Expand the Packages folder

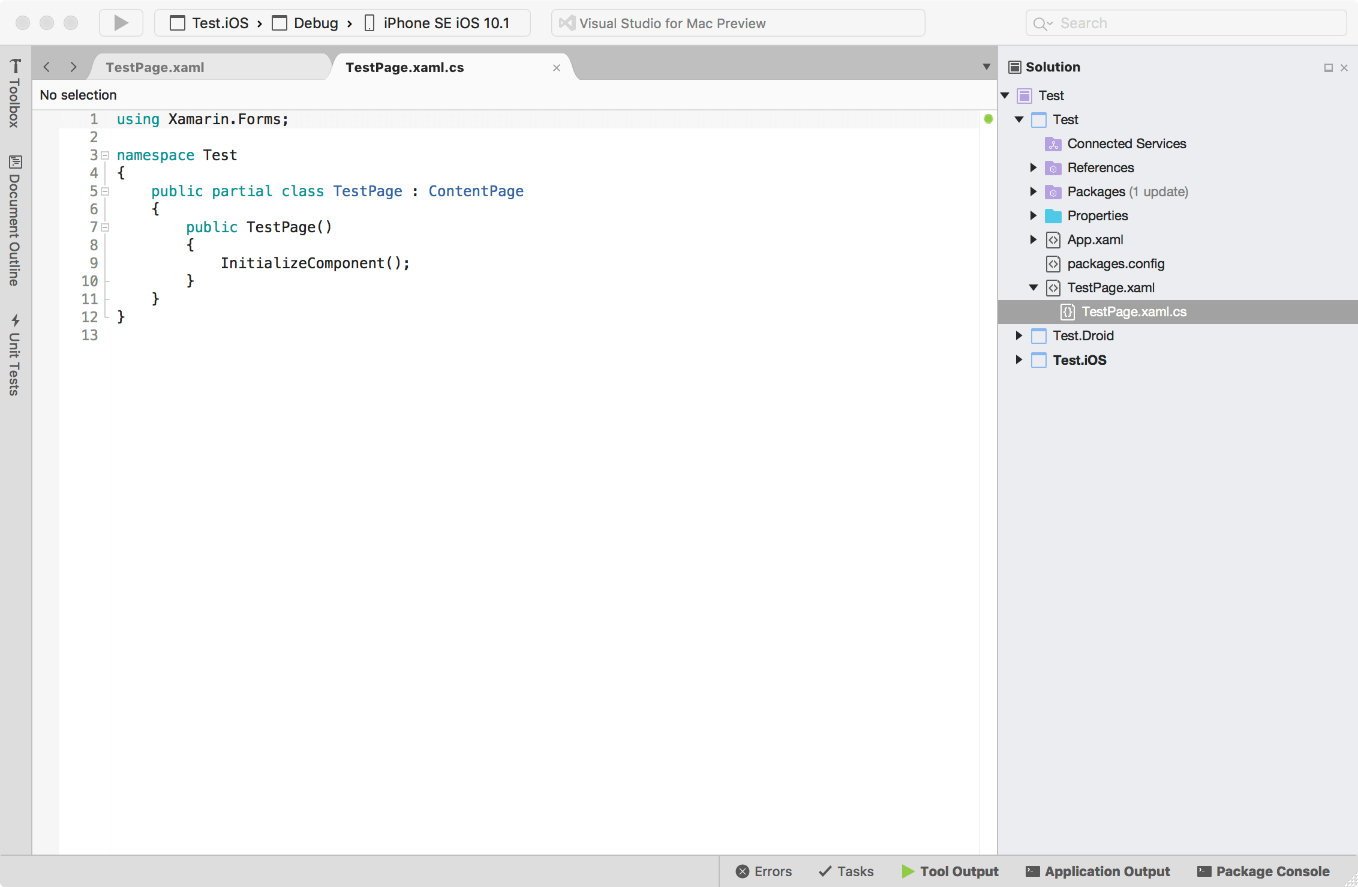1033,191
